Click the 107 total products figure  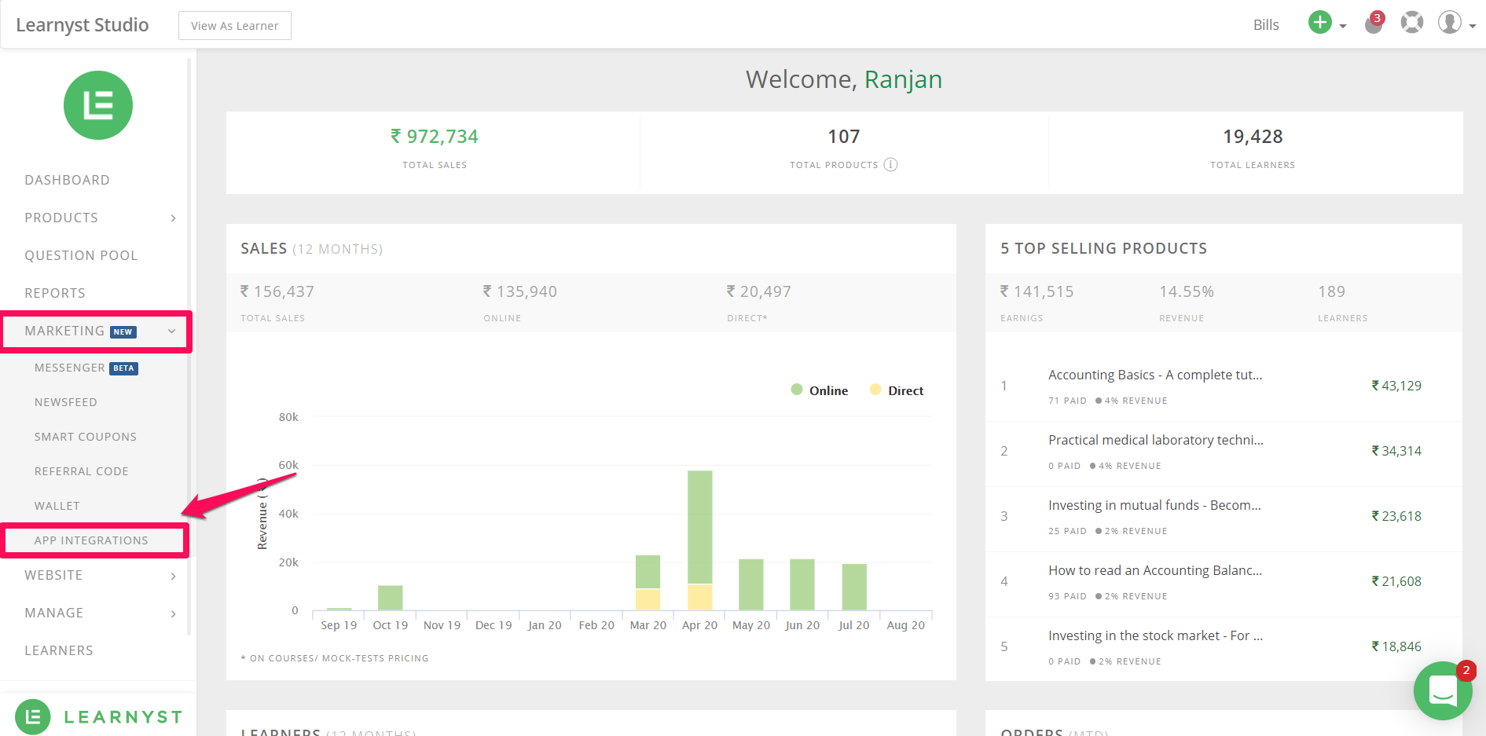pos(844,137)
